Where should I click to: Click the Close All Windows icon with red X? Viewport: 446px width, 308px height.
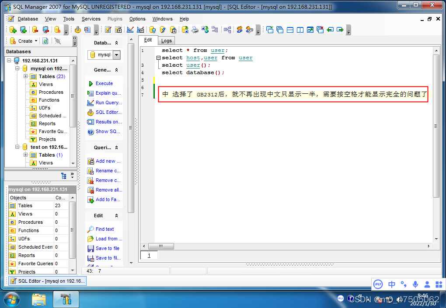(x=320, y=30)
